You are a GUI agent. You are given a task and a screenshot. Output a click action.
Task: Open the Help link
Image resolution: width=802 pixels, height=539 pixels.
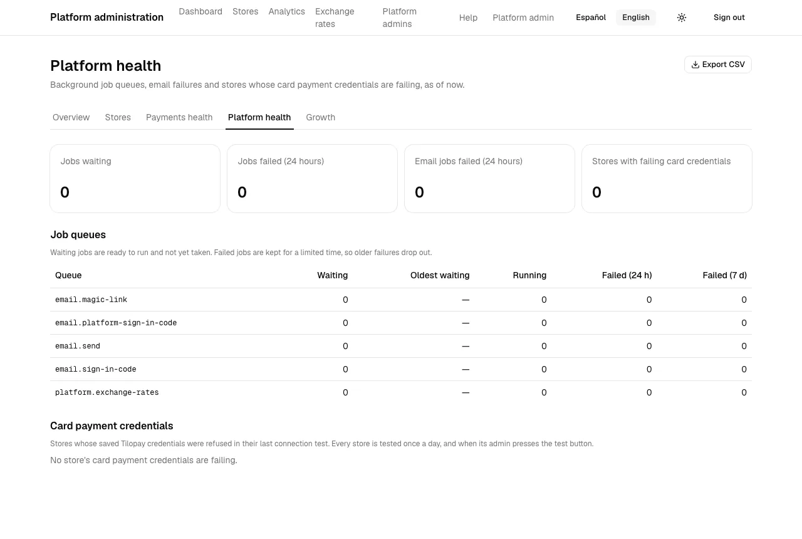click(468, 18)
